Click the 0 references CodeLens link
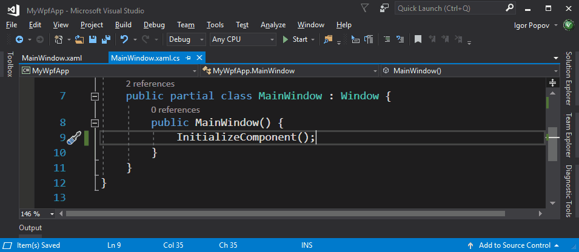 [x=175, y=110]
